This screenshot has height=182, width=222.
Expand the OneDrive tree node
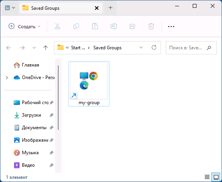click(x=7, y=77)
